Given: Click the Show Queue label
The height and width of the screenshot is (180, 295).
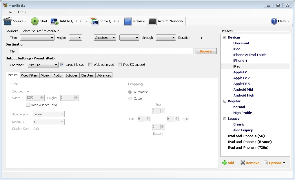Looking at the screenshot, I should (109, 21).
